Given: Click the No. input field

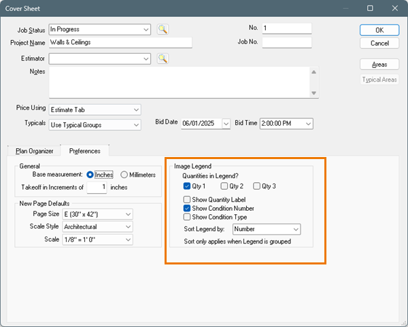Looking at the screenshot, I should tap(287, 29).
